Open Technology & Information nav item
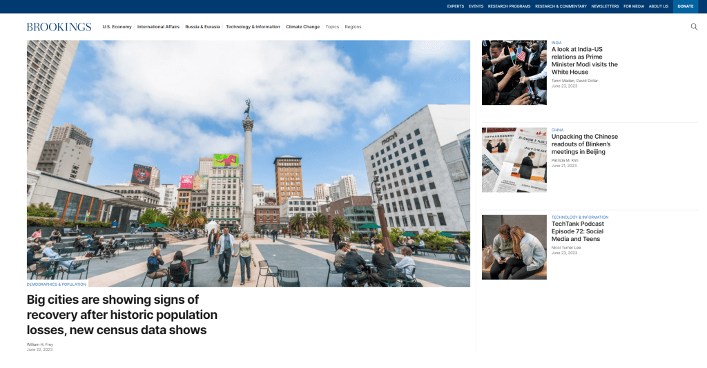This screenshot has width=707, height=368. [253, 27]
